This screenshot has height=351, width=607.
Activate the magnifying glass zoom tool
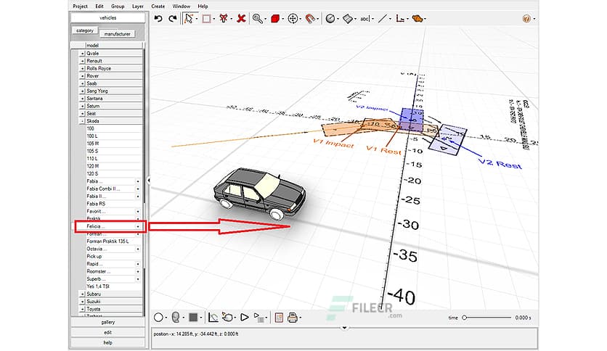coord(258,18)
